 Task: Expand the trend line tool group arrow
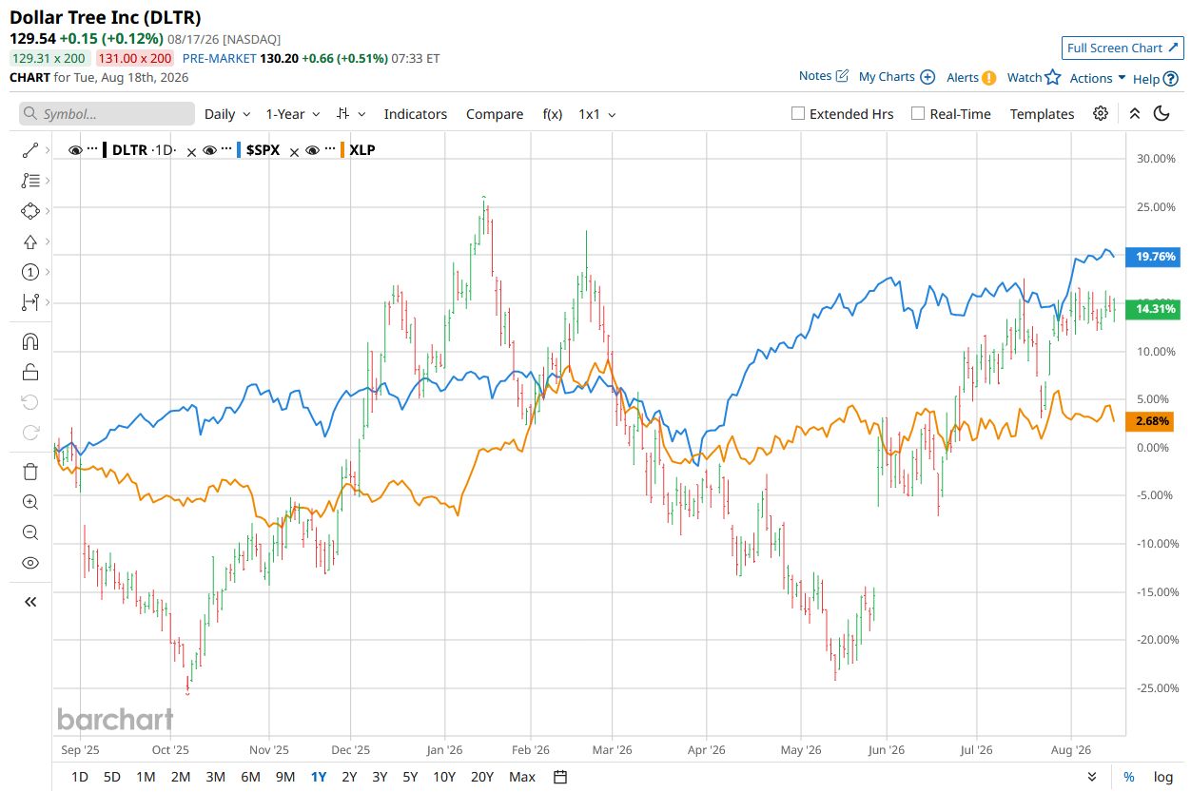pyautogui.click(x=48, y=150)
